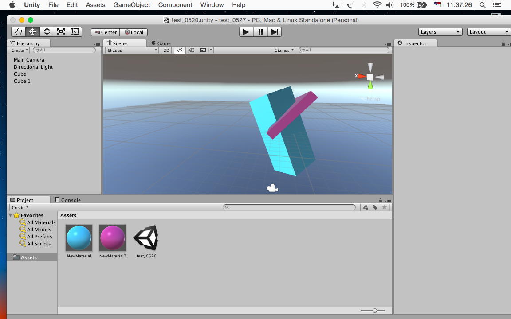
Task: Select the Scale tool
Action: point(61,32)
